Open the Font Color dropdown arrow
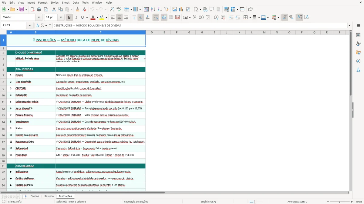 pyautogui.click(x=98, y=18)
